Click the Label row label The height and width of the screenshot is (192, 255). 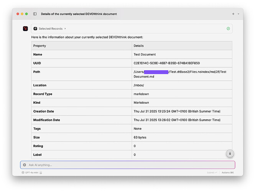coord(37,155)
